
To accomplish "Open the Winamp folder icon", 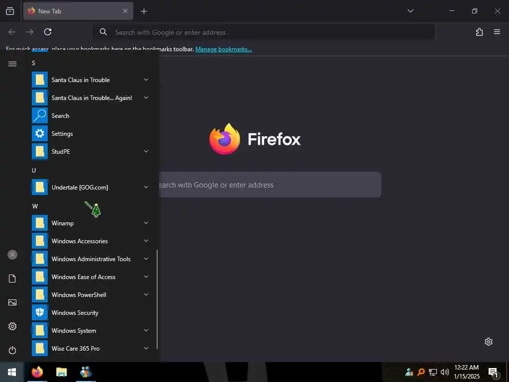I will click(x=40, y=223).
